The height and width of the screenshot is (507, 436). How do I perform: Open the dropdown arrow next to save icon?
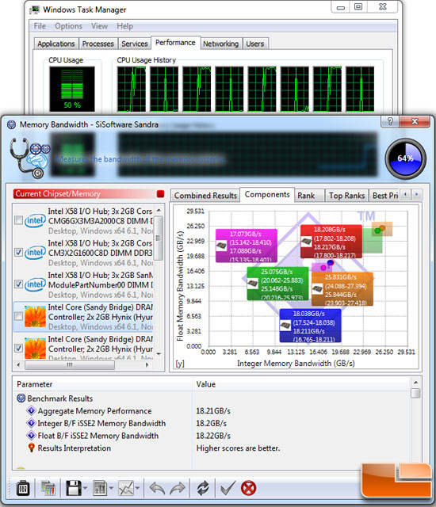85,488
